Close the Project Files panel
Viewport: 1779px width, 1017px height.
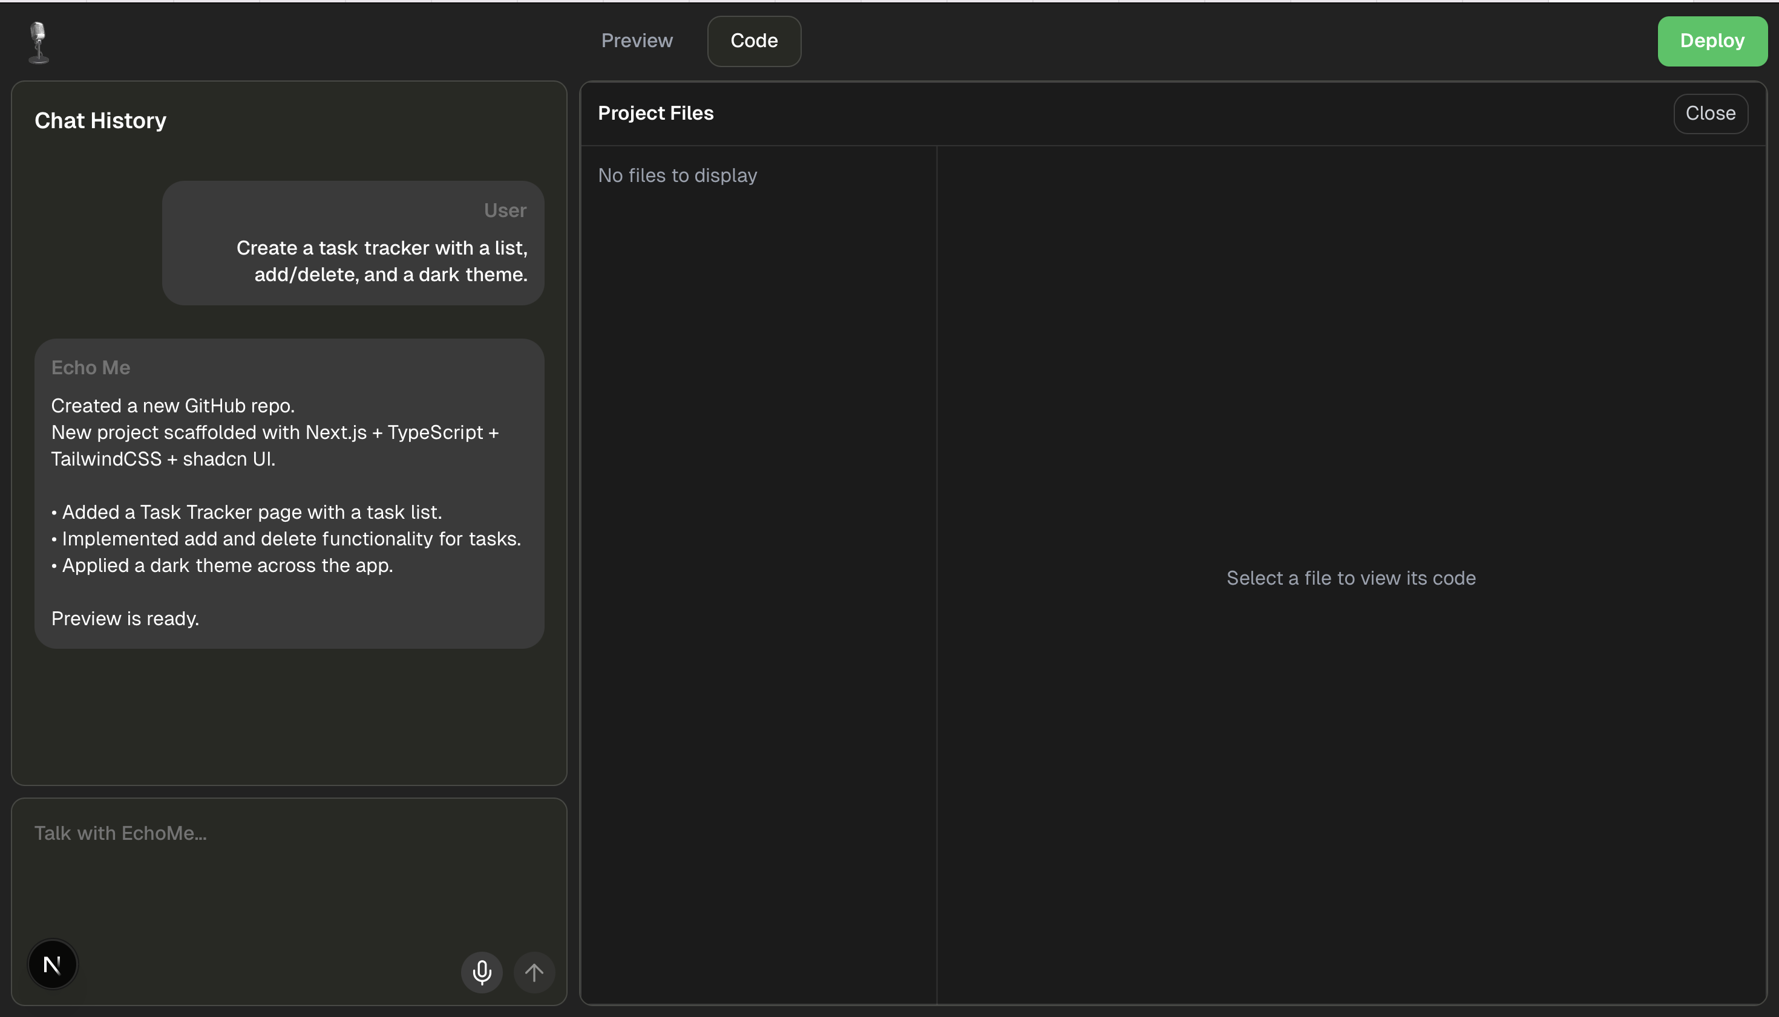1710,113
